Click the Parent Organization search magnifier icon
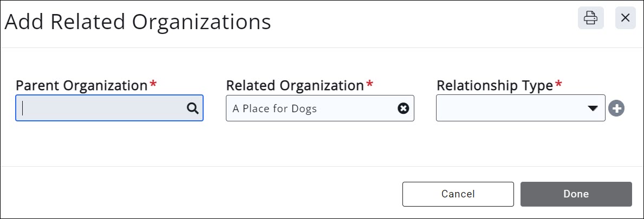 192,108
